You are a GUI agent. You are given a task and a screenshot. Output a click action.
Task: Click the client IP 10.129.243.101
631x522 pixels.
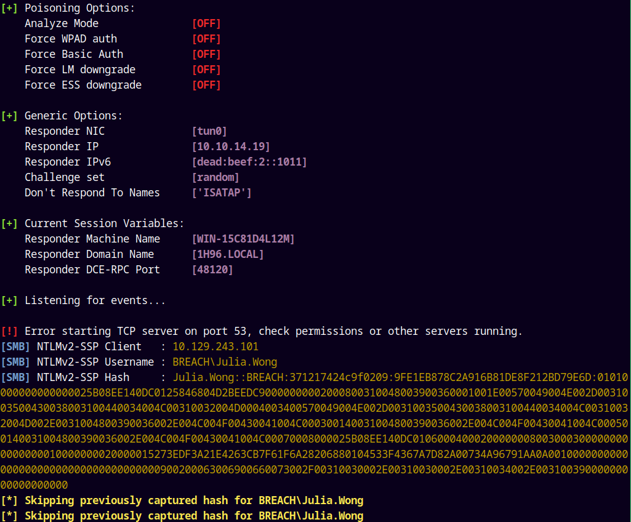[x=215, y=347]
